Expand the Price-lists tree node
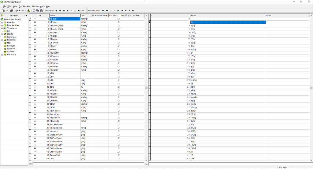313x169 pixels. [2, 23]
